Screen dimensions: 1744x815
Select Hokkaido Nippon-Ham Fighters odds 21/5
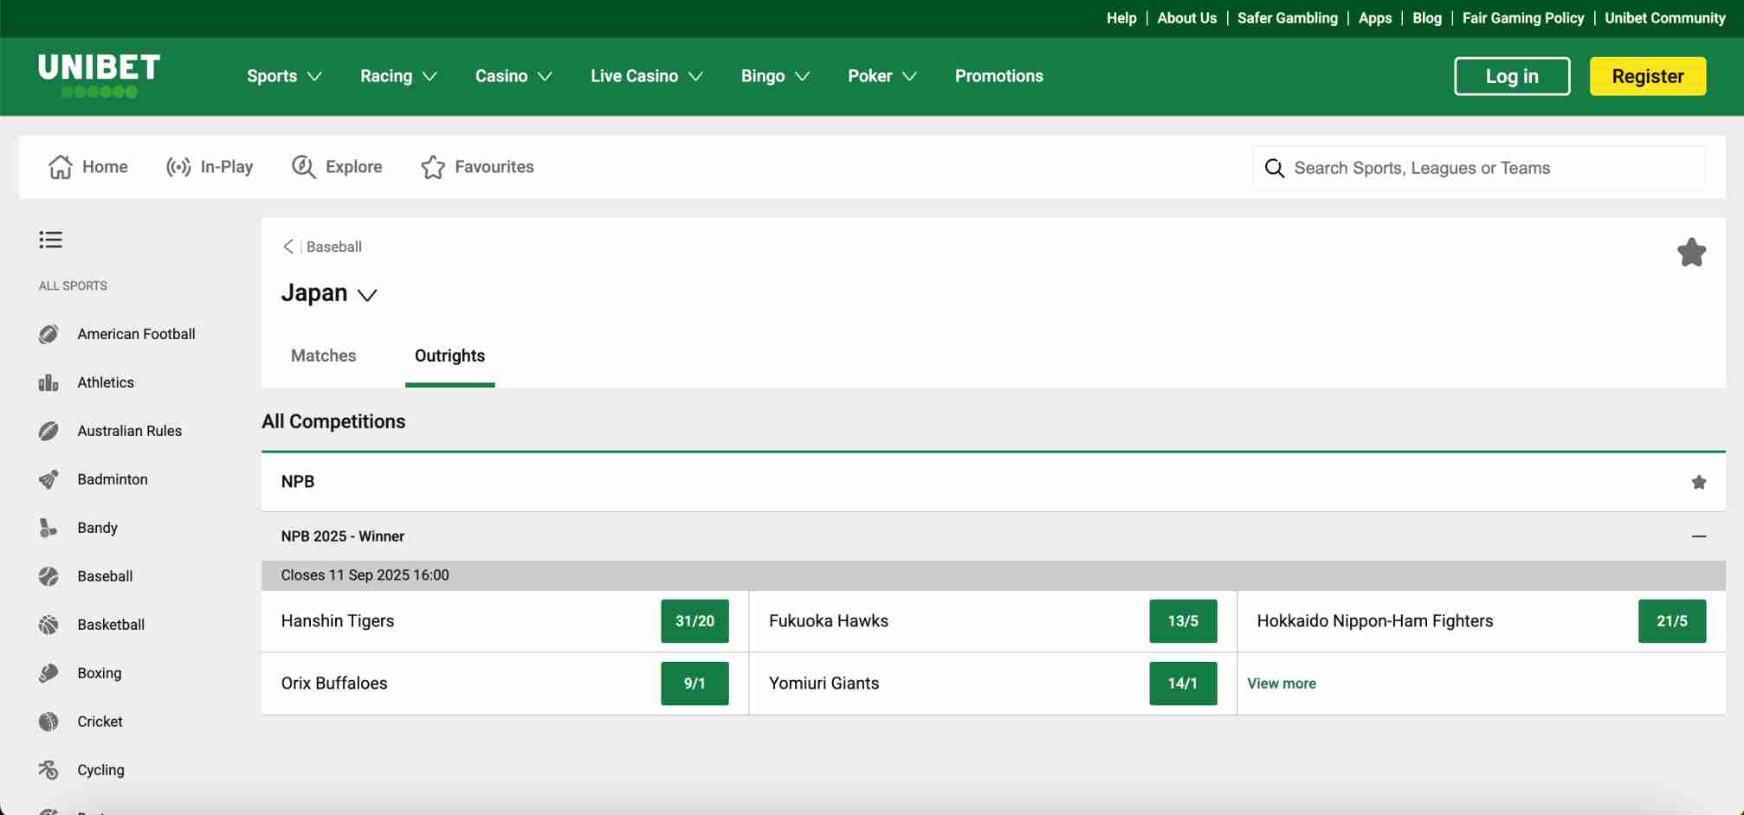click(1671, 621)
